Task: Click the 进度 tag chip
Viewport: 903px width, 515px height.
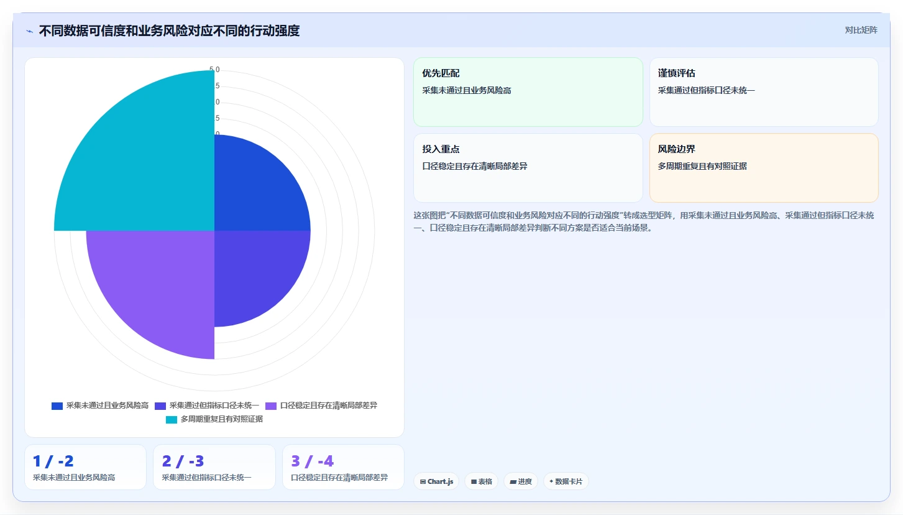Action: [521, 481]
